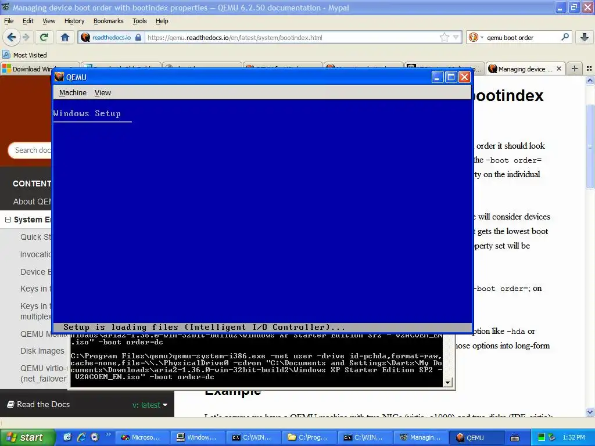Click the search magnifier icon
The image size is (595, 446).
[565, 37]
